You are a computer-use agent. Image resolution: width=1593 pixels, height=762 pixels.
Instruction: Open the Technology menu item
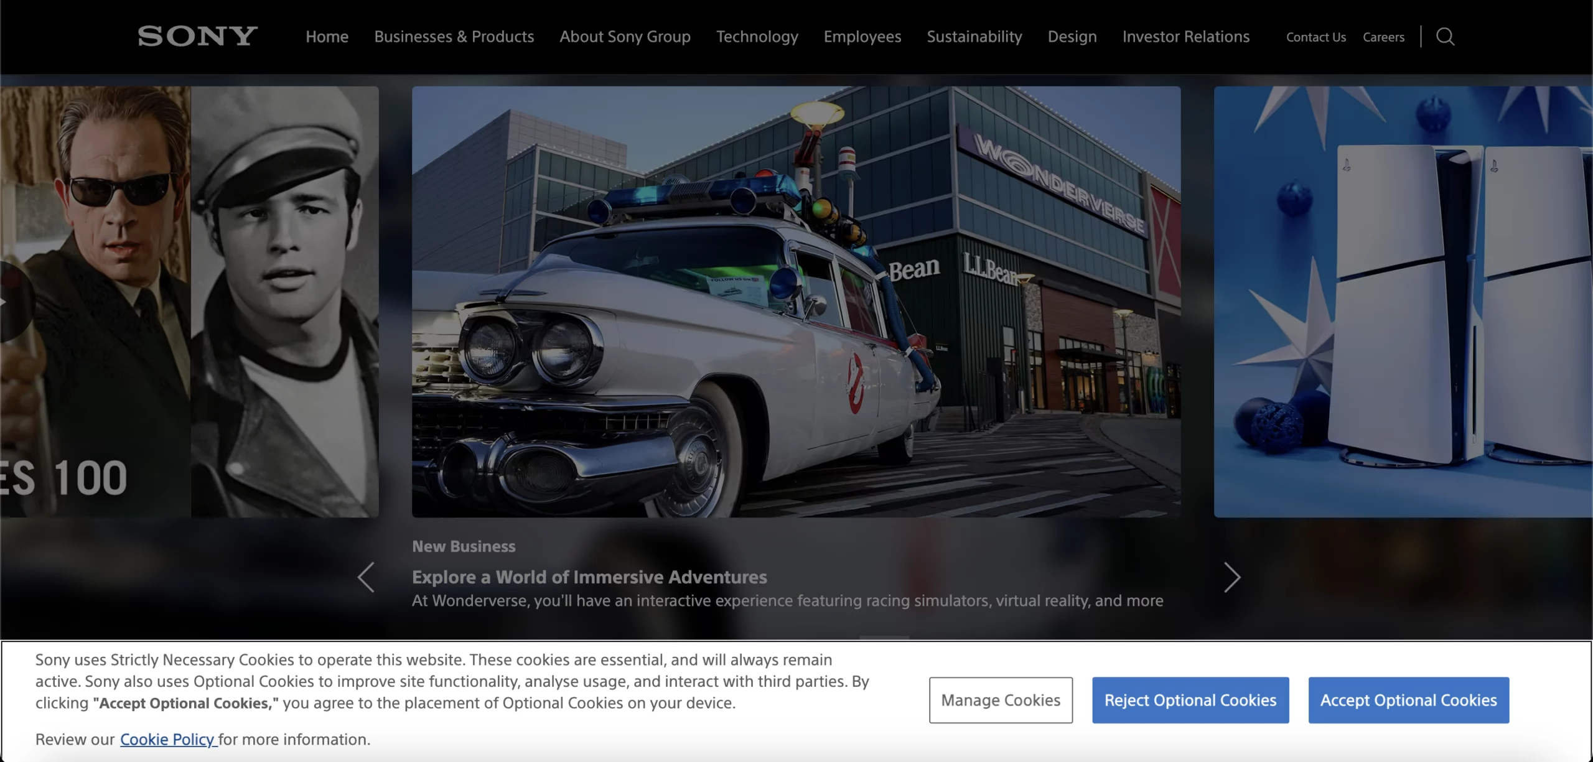click(757, 37)
